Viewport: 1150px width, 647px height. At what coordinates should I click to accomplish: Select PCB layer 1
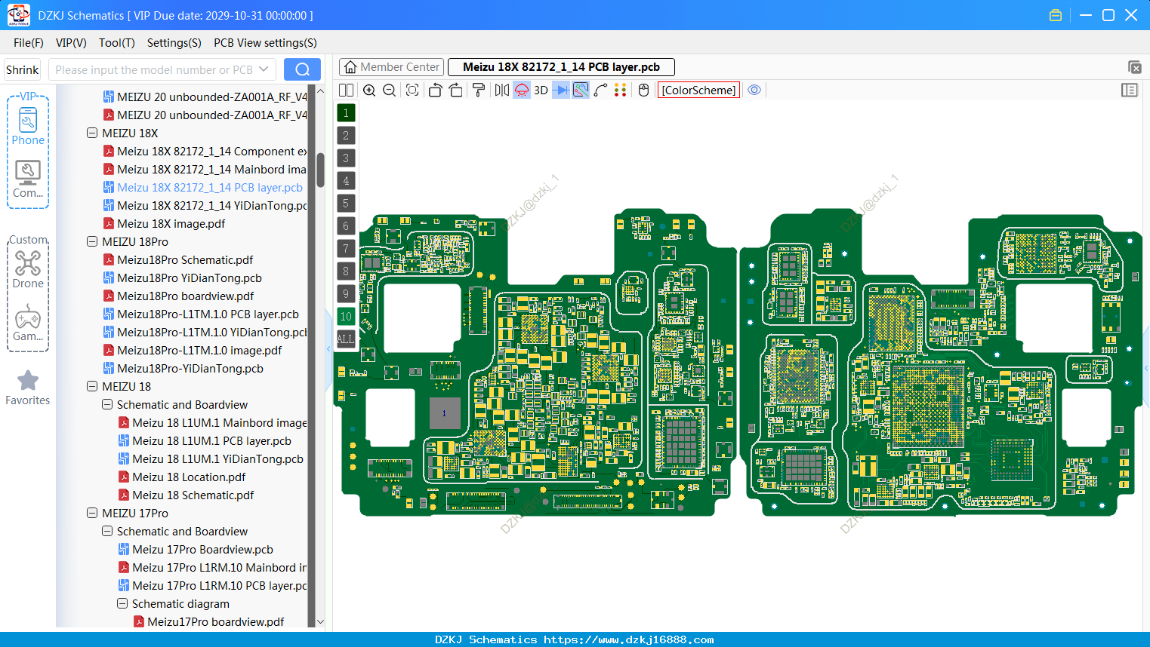[346, 113]
